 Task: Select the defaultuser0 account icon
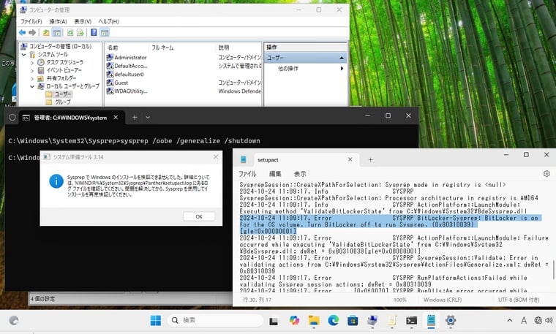click(x=110, y=74)
